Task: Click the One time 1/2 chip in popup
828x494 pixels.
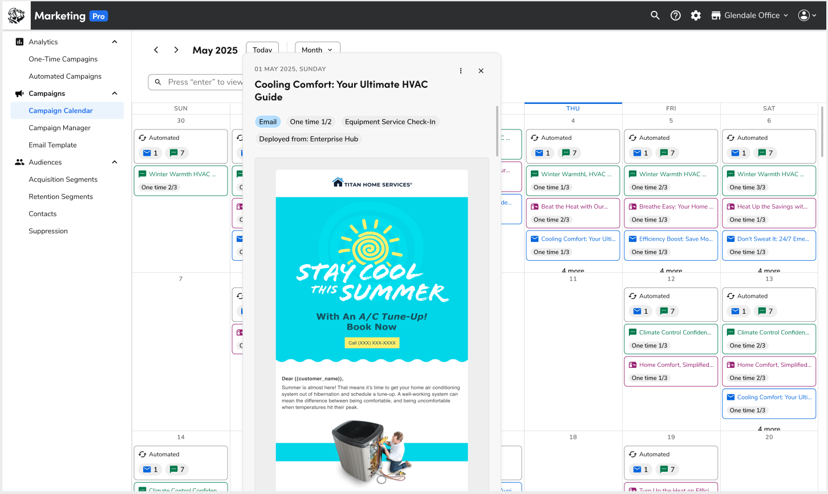Action: click(311, 122)
